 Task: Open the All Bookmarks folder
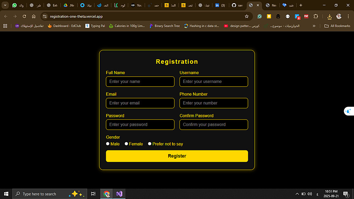click(337, 26)
